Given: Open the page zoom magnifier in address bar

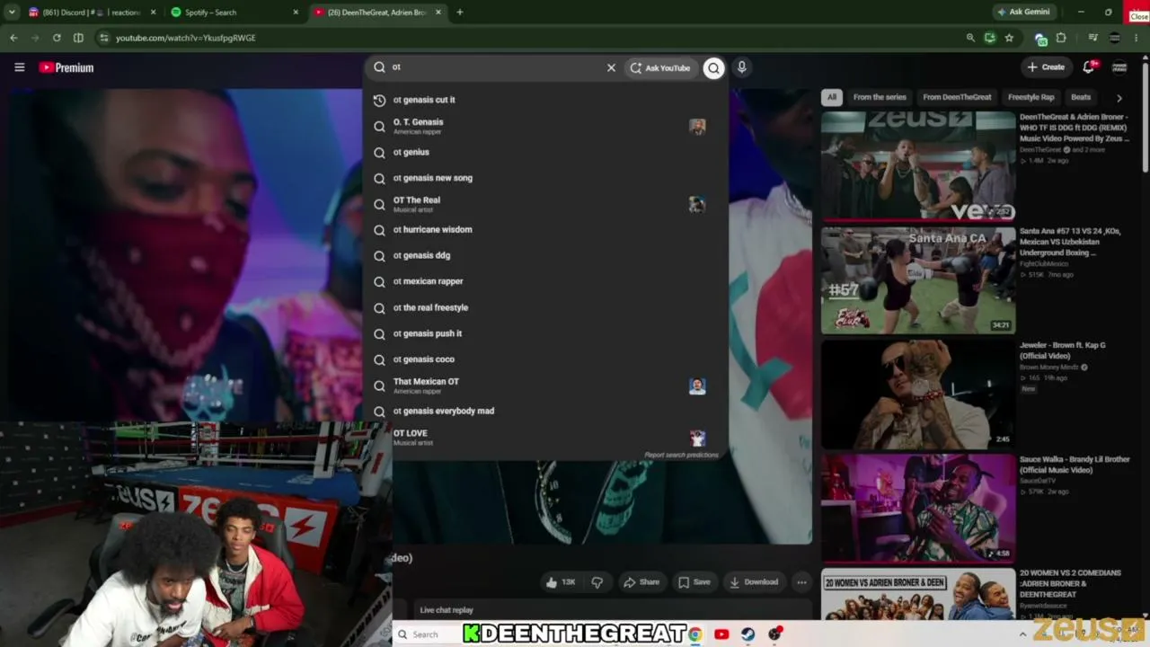Looking at the screenshot, I should coord(970,38).
